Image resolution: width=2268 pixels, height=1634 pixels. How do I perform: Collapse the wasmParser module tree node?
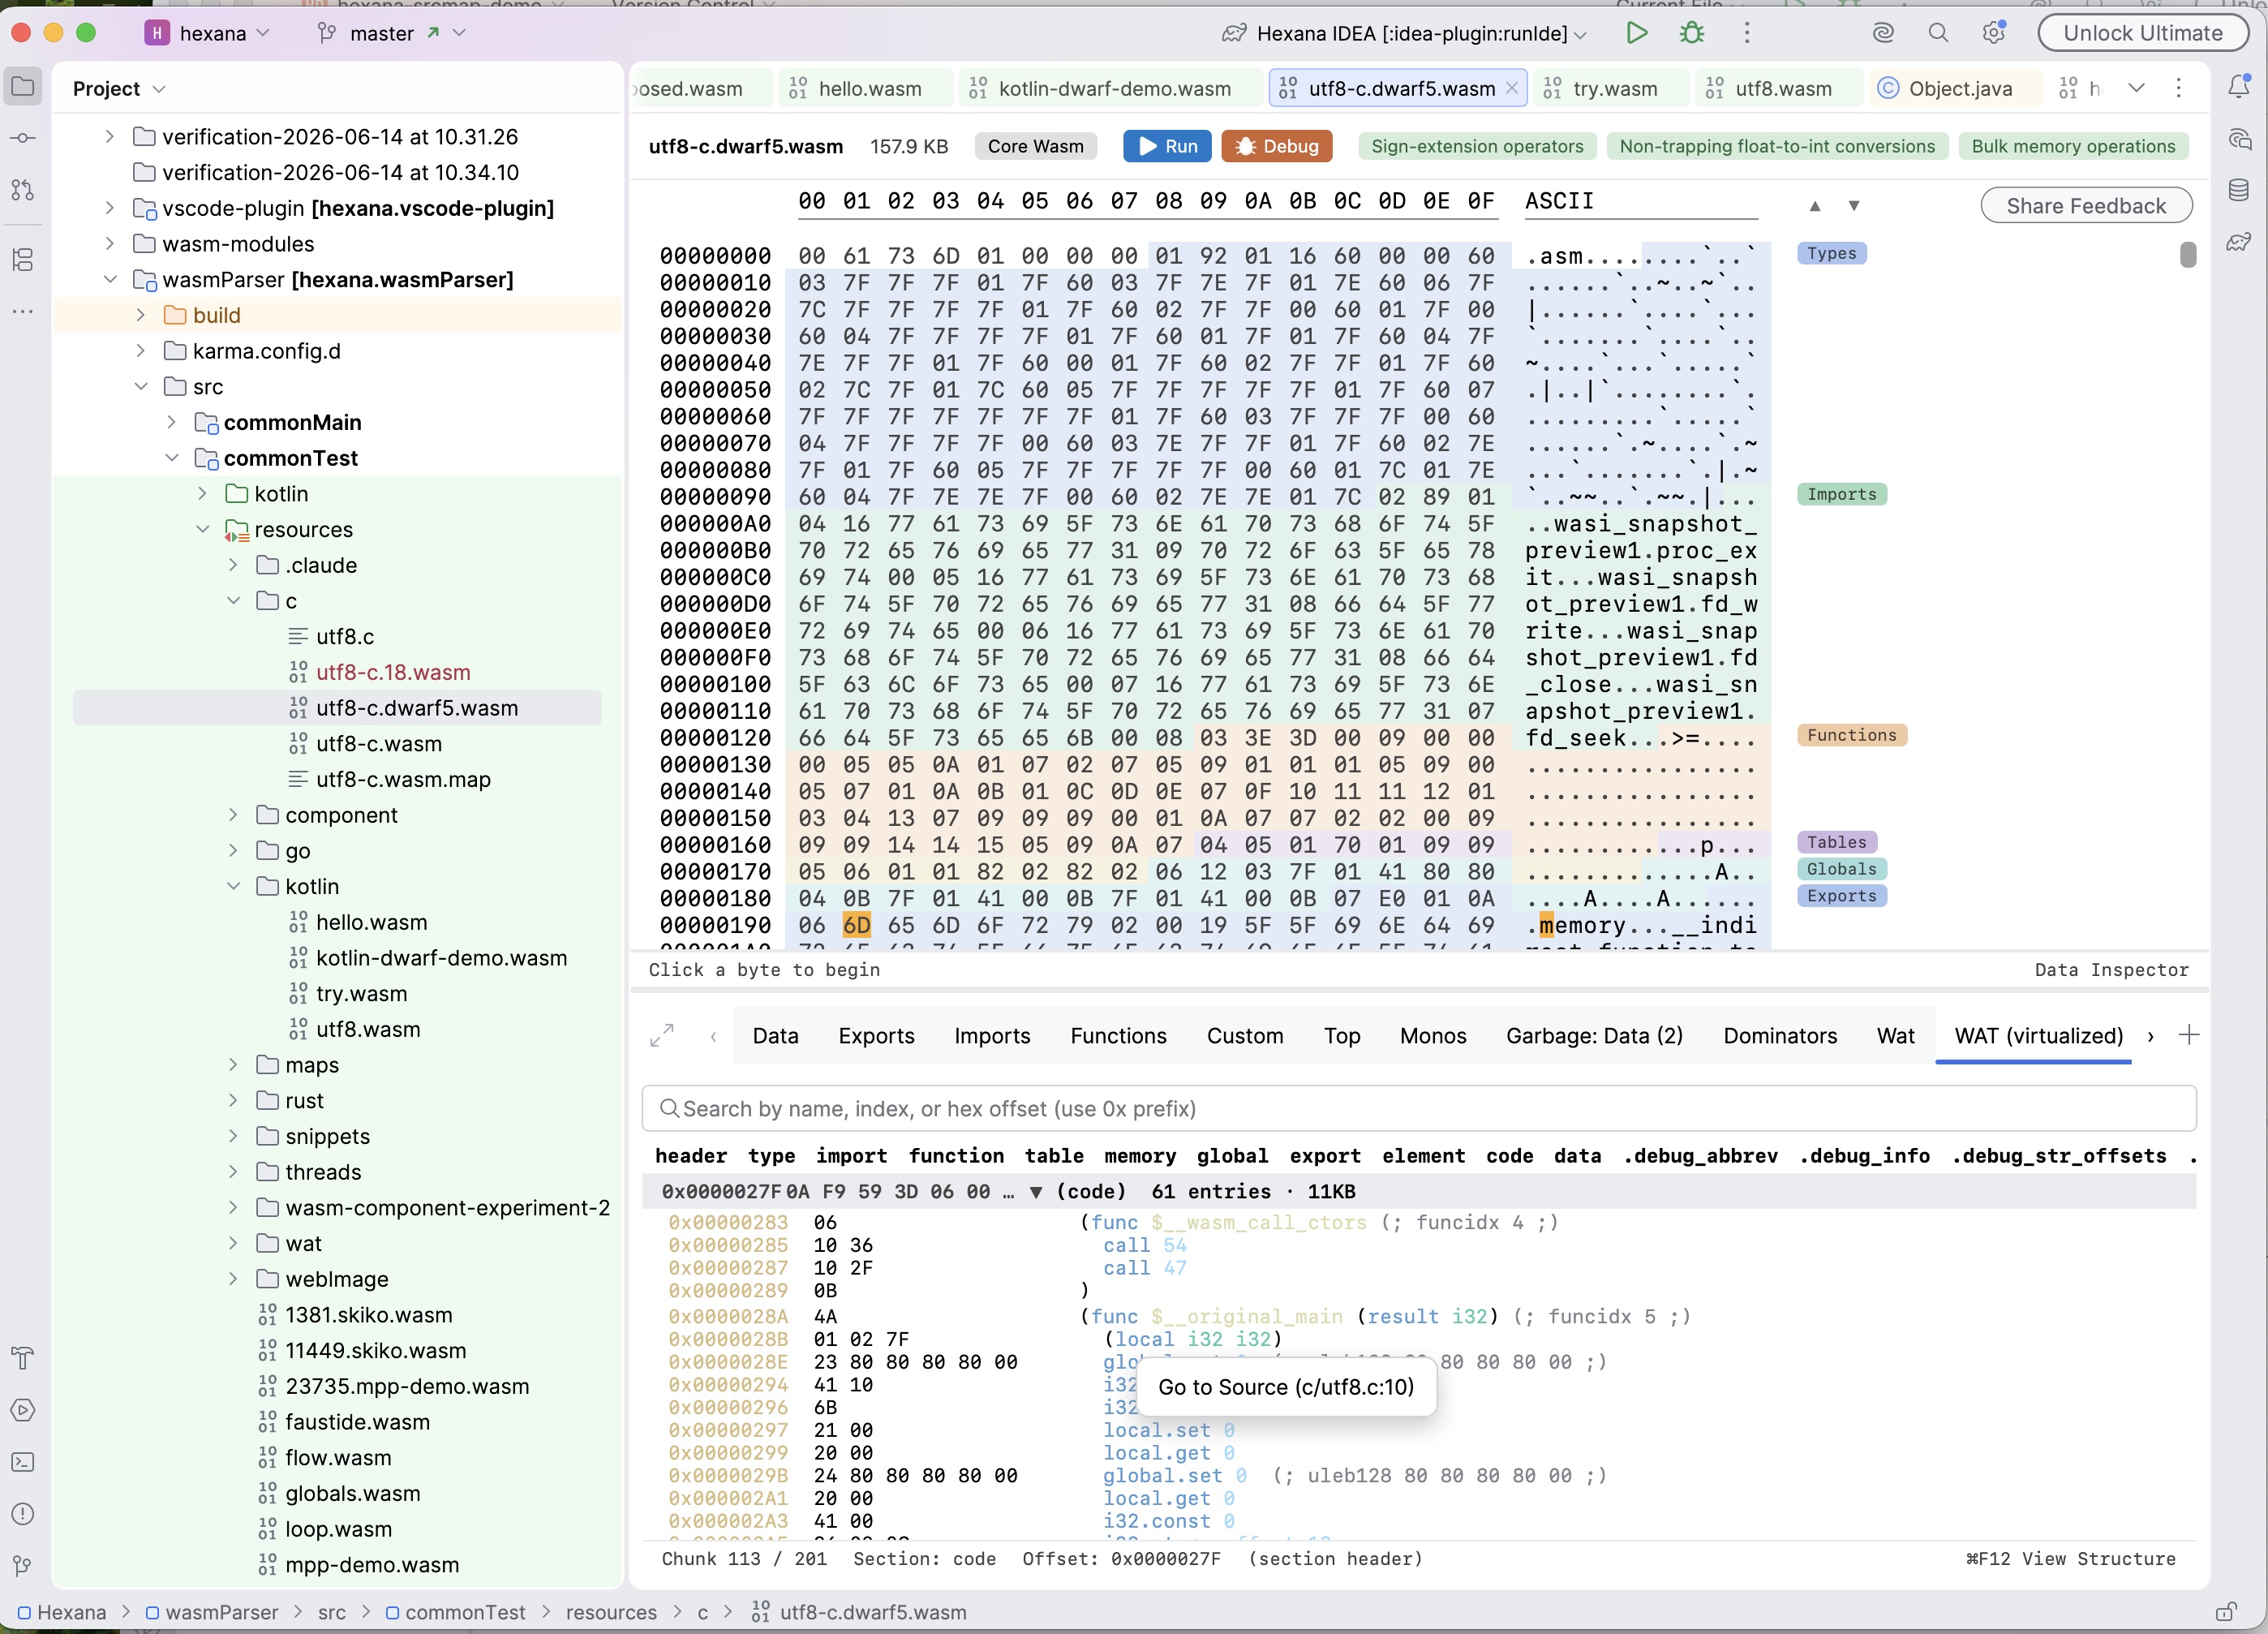pyautogui.click(x=110, y=280)
